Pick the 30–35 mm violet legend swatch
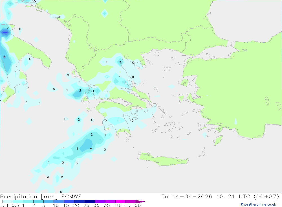The image size is (282, 207). 100,201
